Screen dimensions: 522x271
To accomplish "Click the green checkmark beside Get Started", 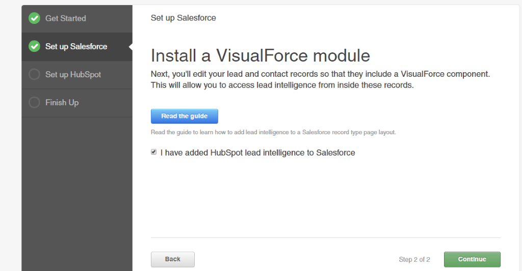I will coord(34,18).
